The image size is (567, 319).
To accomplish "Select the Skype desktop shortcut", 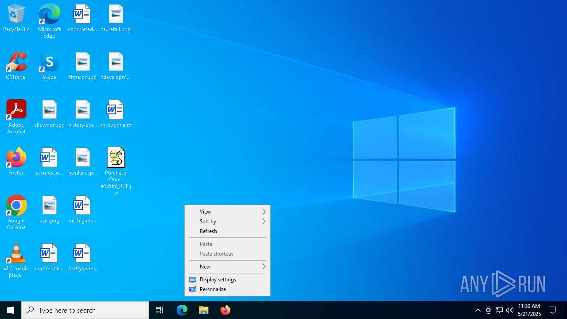I will (49, 66).
